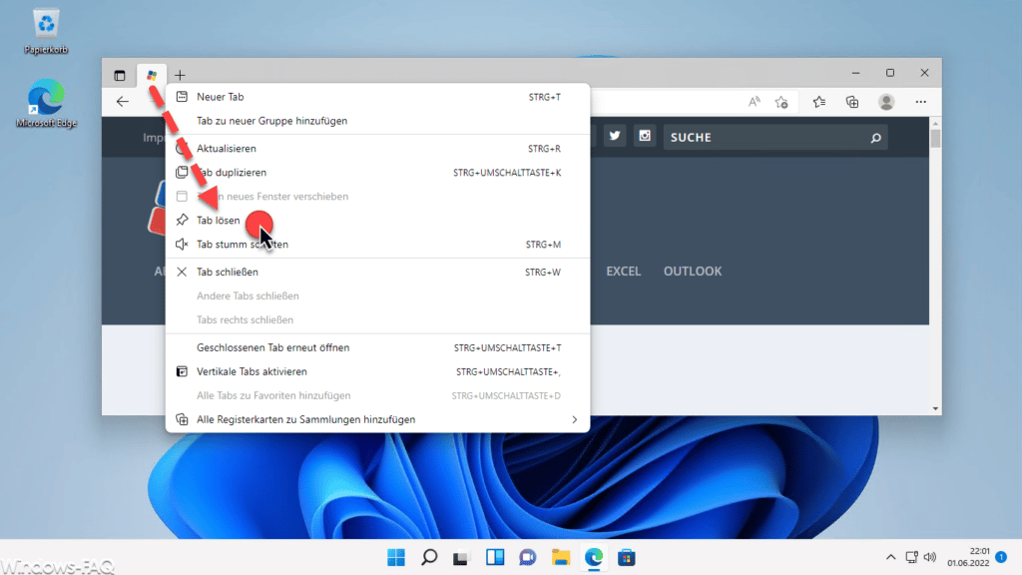
Task: Add page to favorites star icon
Action: pyautogui.click(x=781, y=102)
